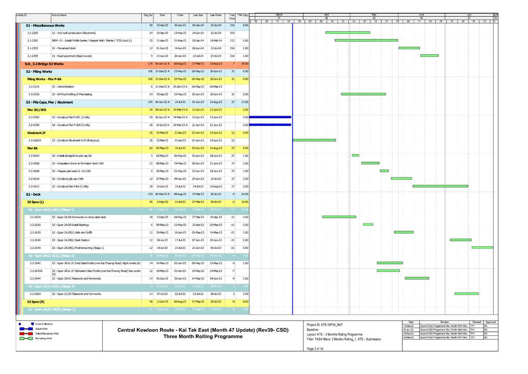
Task: Collapse the S2 - Deck group row
Action: (37, 194)
